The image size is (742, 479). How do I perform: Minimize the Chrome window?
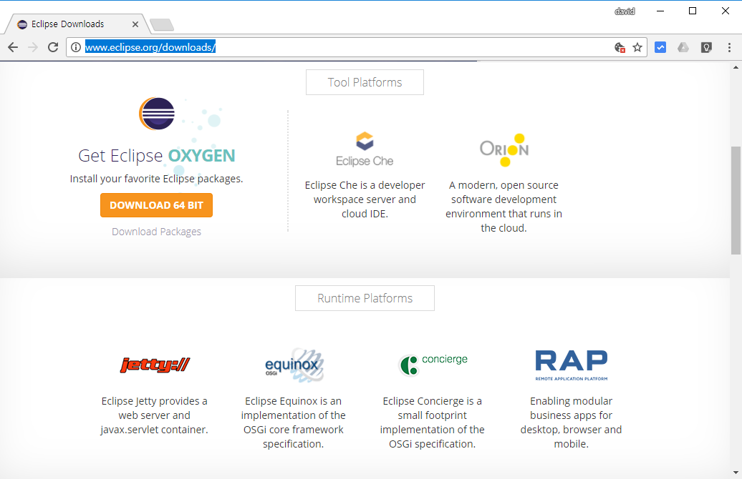click(x=660, y=11)
